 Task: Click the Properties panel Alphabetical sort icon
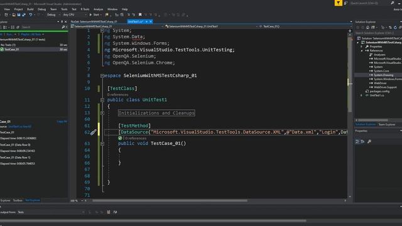[363, 141]
